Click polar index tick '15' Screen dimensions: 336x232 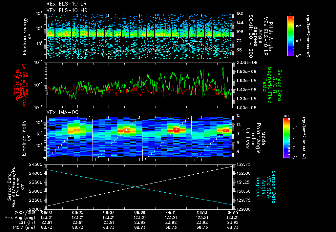click(238, 116)
